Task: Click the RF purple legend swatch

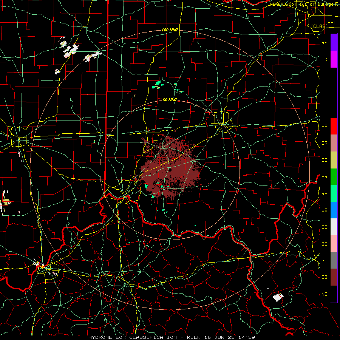Action: point(334,42)
